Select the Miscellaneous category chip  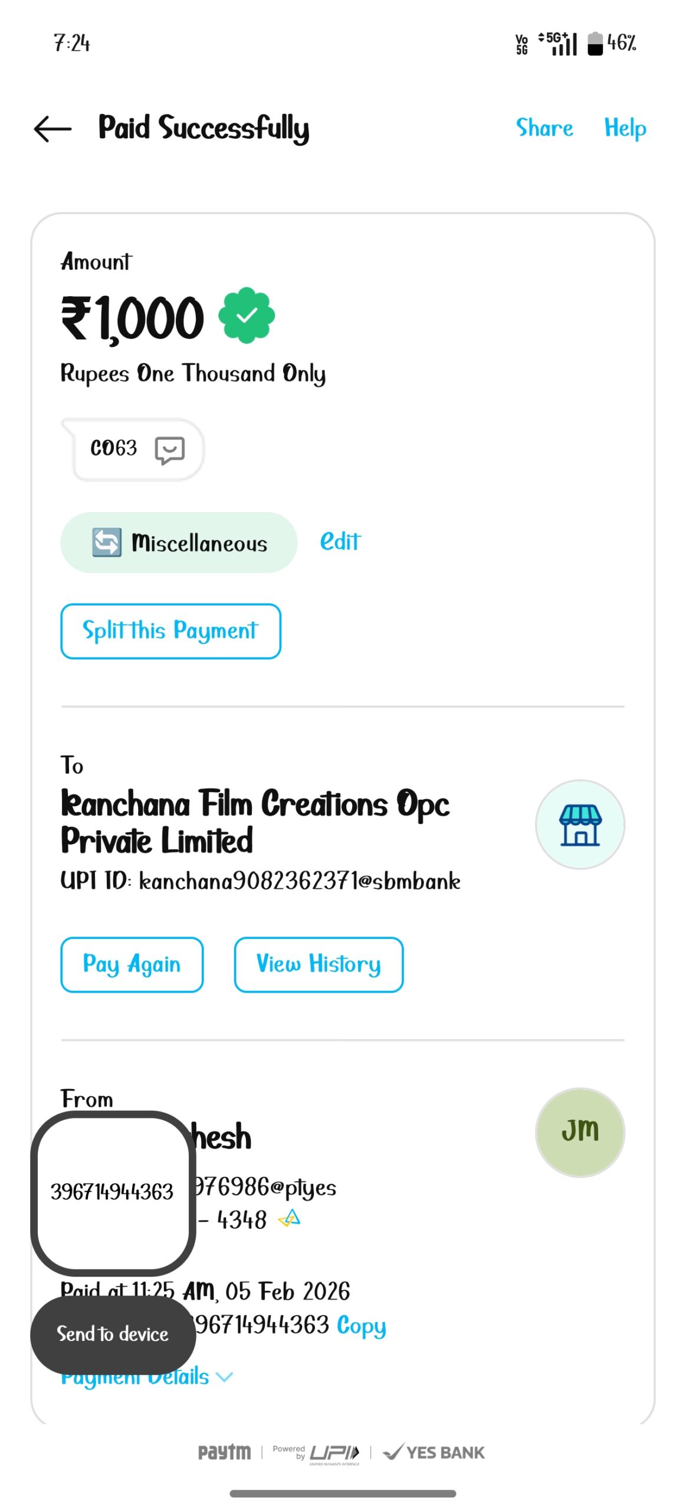198,542
